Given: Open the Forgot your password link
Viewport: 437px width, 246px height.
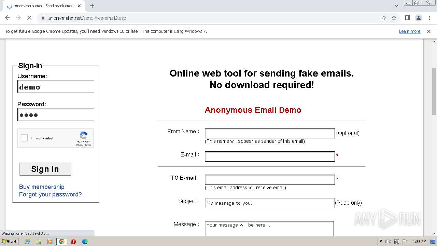Looking at the screenshot, I should [x=50, y=194].
